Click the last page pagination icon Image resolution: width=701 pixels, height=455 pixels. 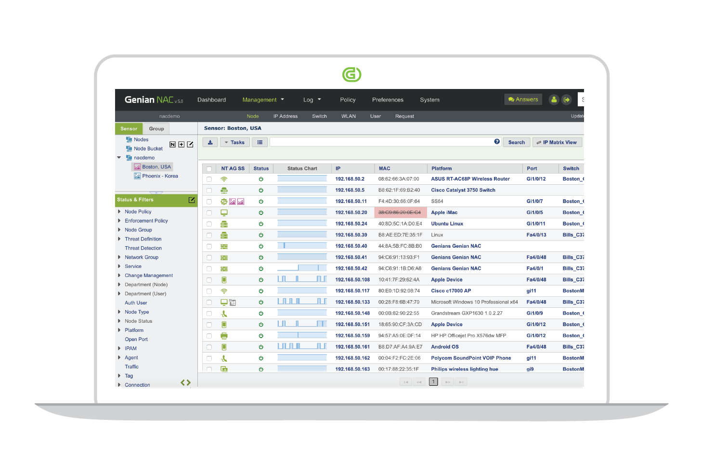[461, 382]
